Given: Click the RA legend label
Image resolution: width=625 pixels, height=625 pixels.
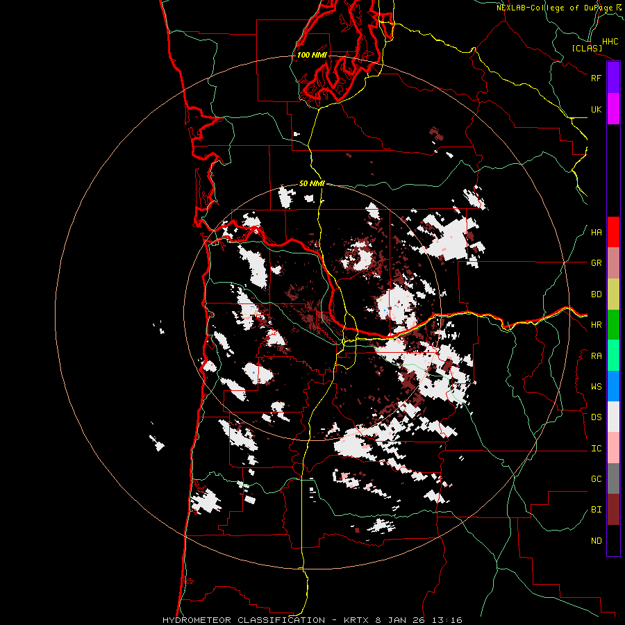Looking at the screenshot, I should [x=596, y=356].
